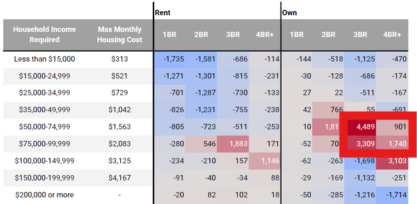This screenshot has width=417, height=204.
Task: Click the 3,103 Own 4BR+ cell
Action: coord(392,161)
